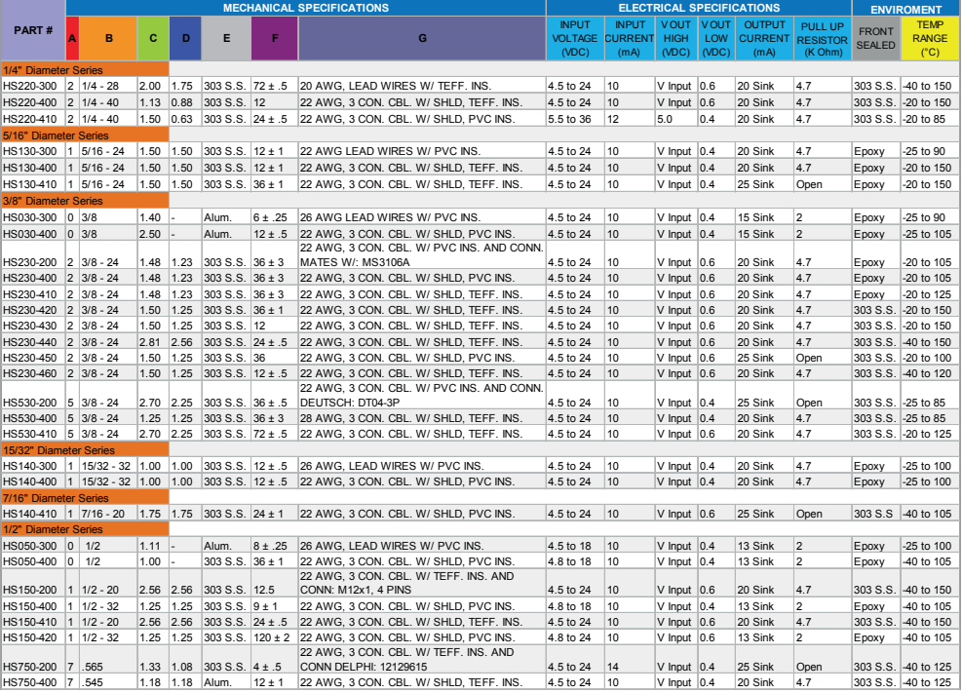Click the MECHANICAL SPECIFICATIONS heading
The image size is (962, 693).
[x=305, y=8]
